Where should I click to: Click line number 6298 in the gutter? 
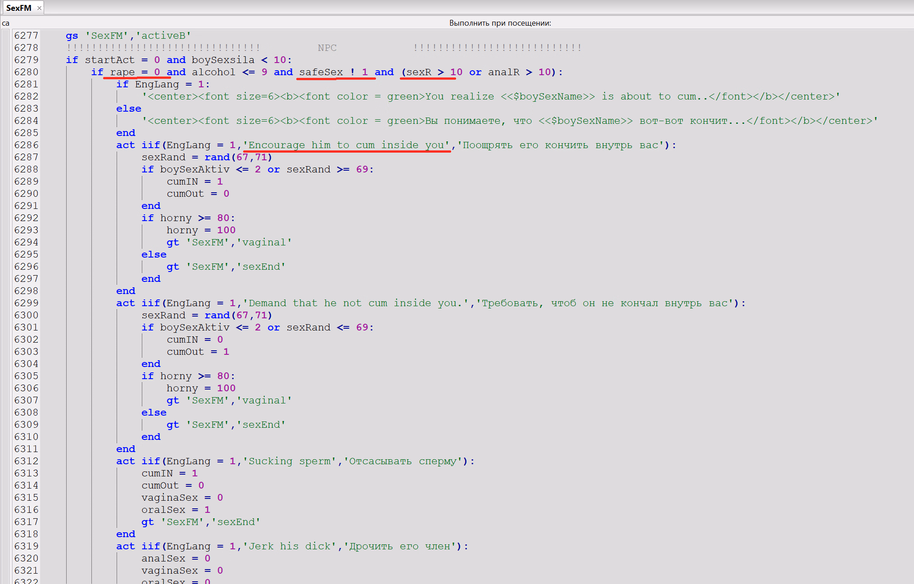pos(26,291)
